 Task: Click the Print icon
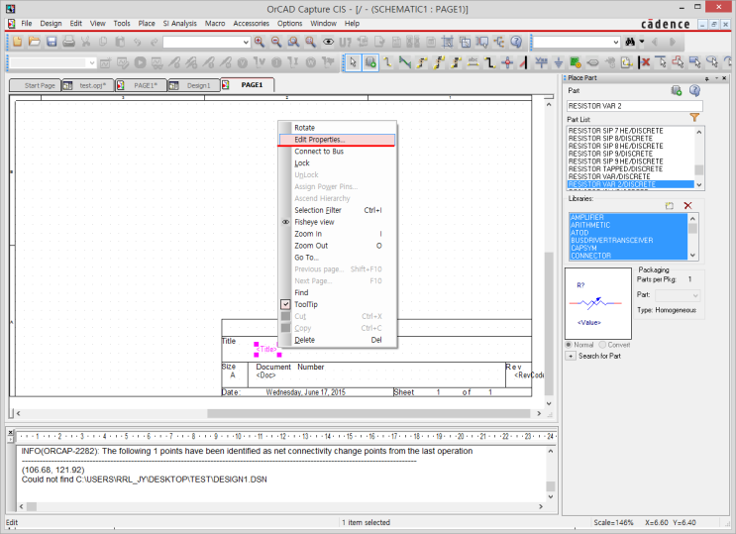coord(69,42)
